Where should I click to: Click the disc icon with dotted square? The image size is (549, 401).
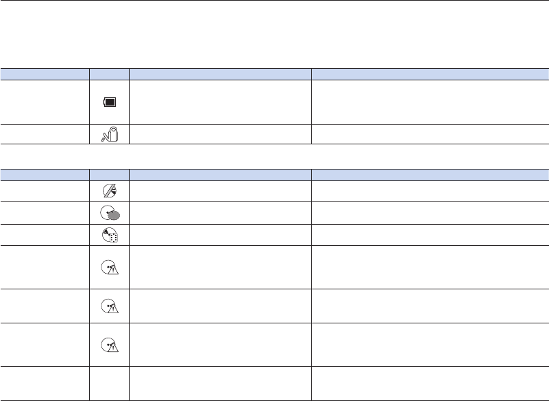110,234
